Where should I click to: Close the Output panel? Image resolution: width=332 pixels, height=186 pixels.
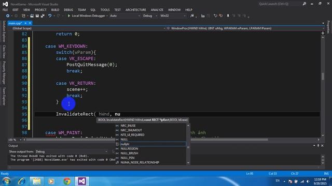tap(322, 146)
